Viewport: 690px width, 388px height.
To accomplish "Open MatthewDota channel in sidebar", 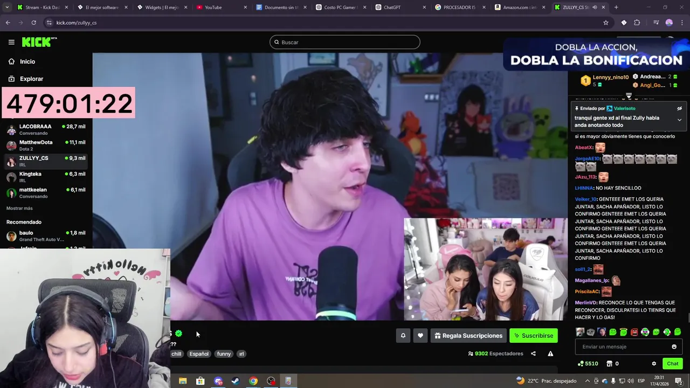I will 46,145.
